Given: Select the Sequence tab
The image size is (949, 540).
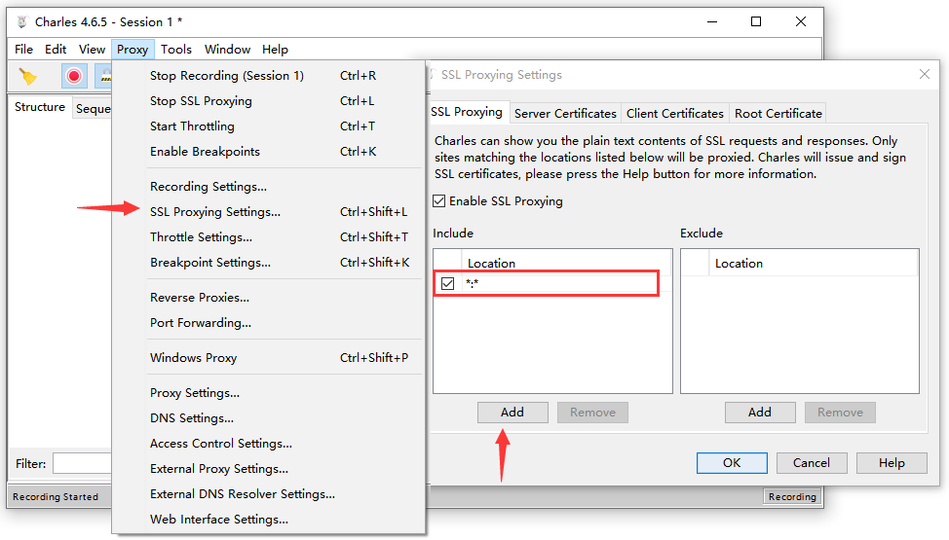Looking at the screenshot, I should [x=93, y=109].
